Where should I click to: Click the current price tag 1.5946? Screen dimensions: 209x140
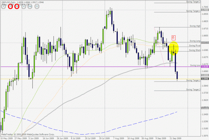point(205,79)
